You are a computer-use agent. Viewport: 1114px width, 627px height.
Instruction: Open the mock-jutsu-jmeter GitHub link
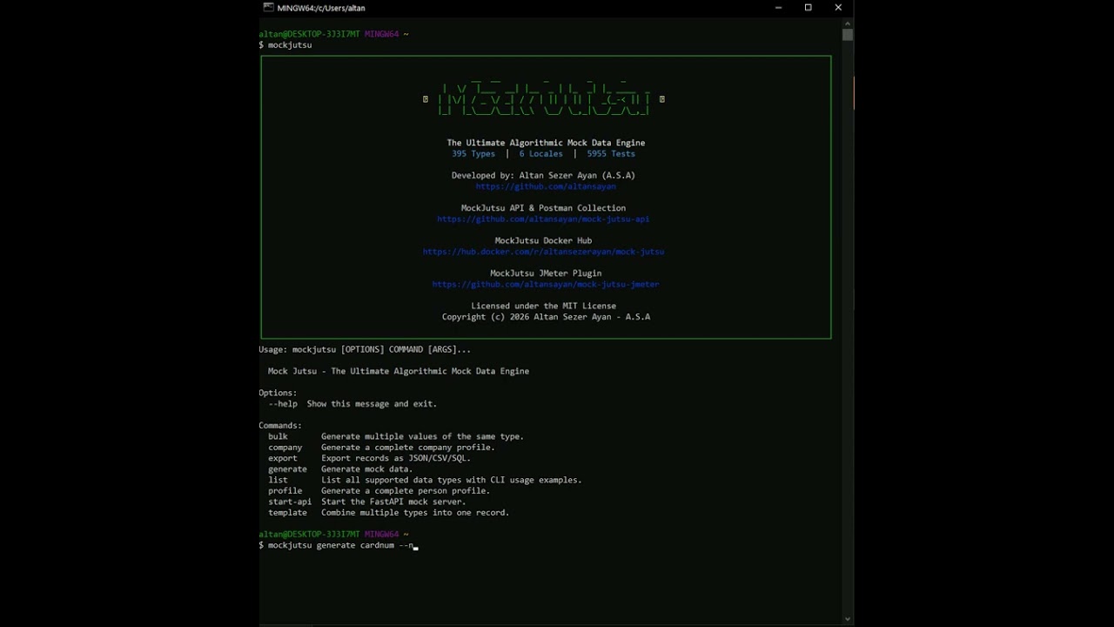tap(546, 284)
